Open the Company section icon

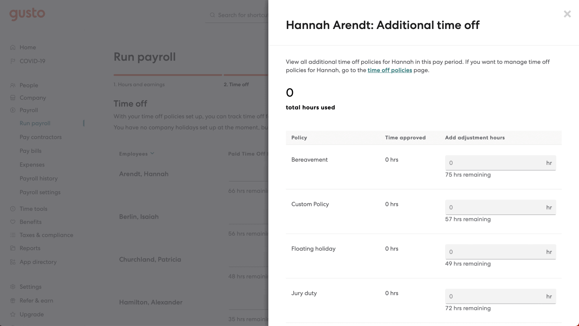point(13,97)
